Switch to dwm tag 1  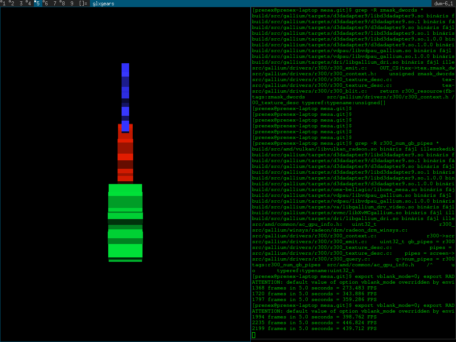(x=4, y=4)
